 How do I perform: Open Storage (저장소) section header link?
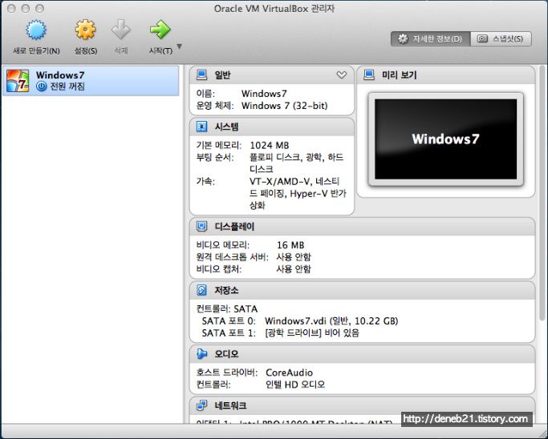click(x=226, y=290)
